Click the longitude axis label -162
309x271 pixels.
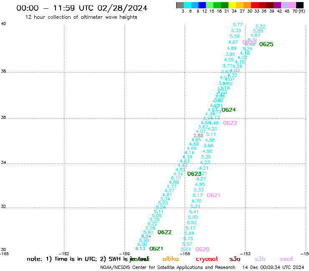point(64,254)
